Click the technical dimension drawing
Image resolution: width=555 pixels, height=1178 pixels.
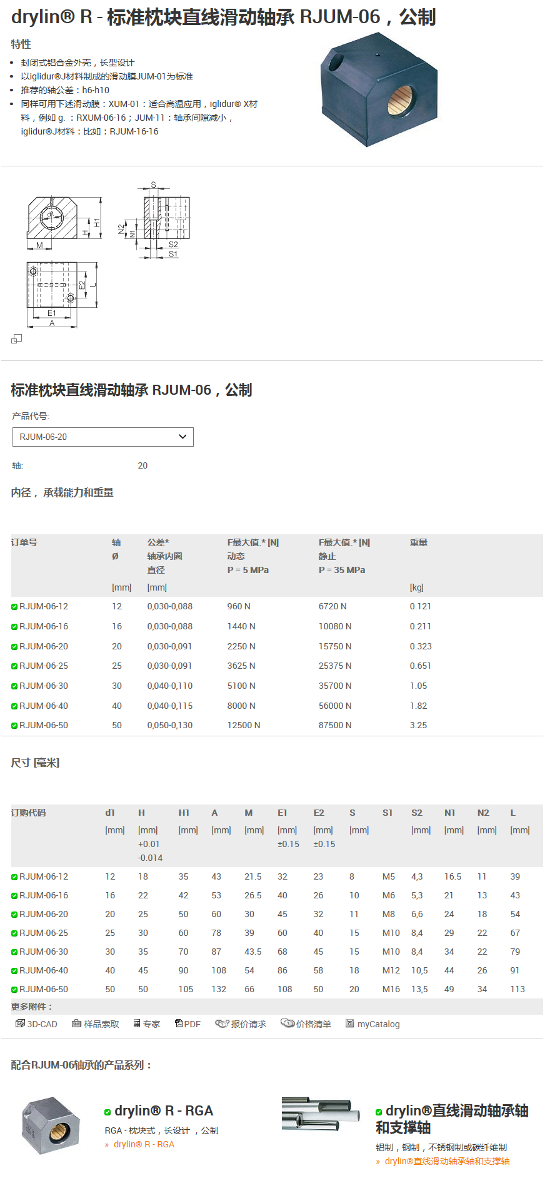click(x=107, y=255)
